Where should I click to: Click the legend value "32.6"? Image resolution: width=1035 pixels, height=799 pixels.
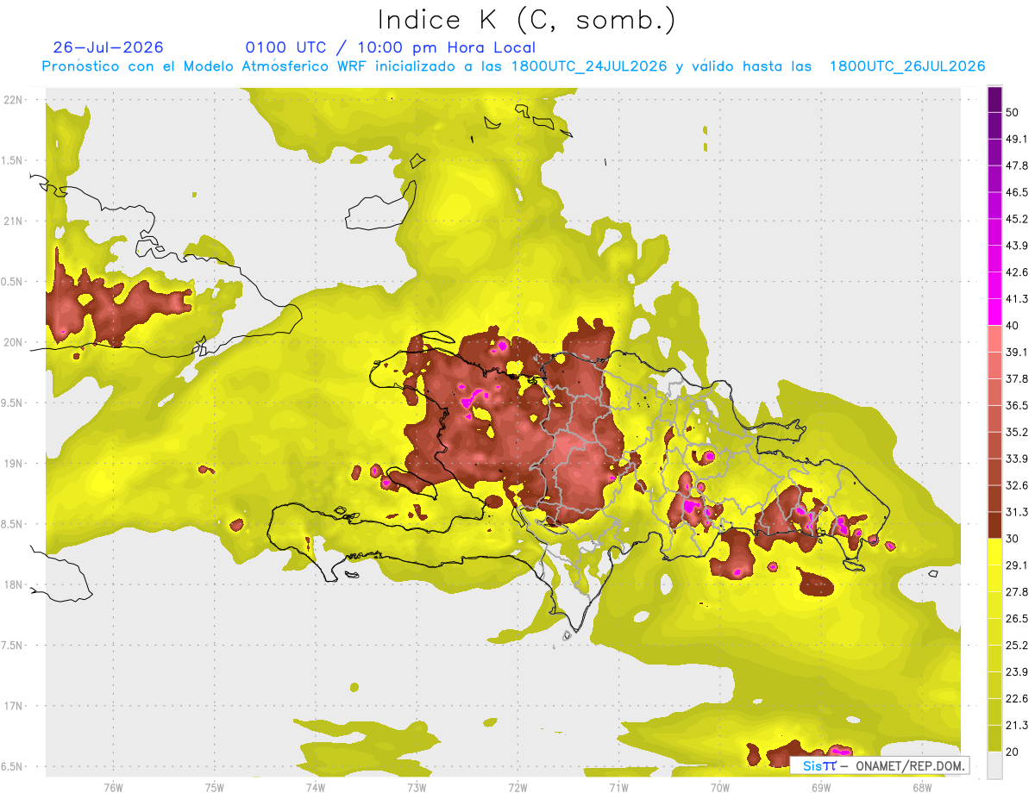1017,485
